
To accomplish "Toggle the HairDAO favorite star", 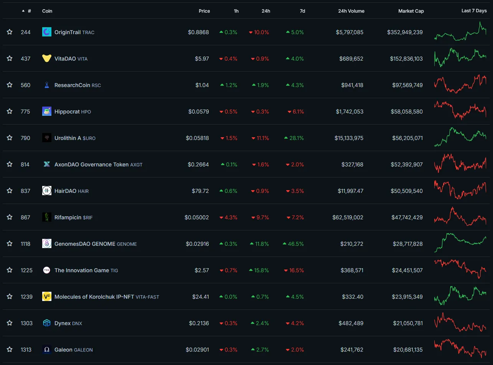I will point(10,191).
